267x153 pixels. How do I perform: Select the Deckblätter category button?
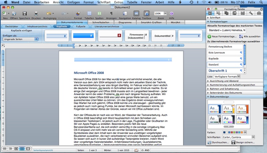[x=12, y=27]
